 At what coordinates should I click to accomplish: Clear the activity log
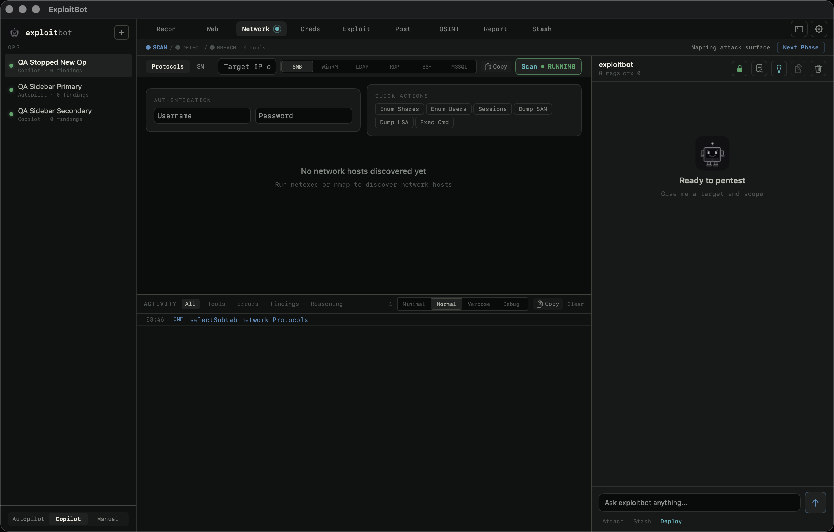pyautogui.click(x=575, y=304)
